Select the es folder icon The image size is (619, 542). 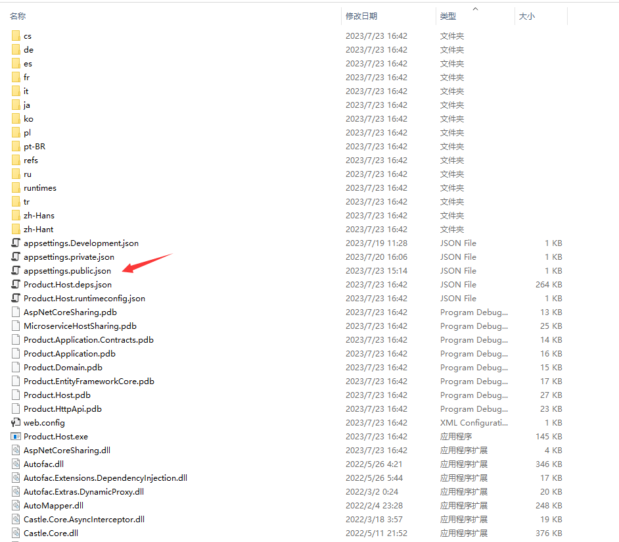pyautogui.click(x=16, y=64)
